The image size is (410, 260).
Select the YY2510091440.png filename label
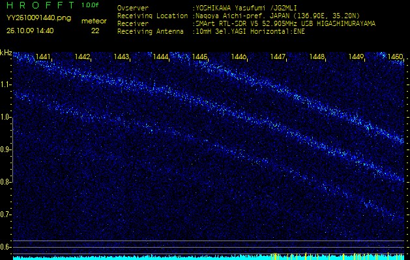pyautogui.click(x=38, y=18)
